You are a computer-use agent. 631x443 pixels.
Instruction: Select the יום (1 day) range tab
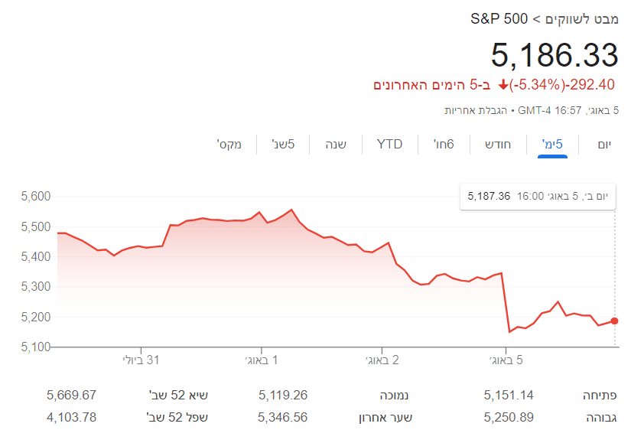pyautogui.click(x=604, y=144)
